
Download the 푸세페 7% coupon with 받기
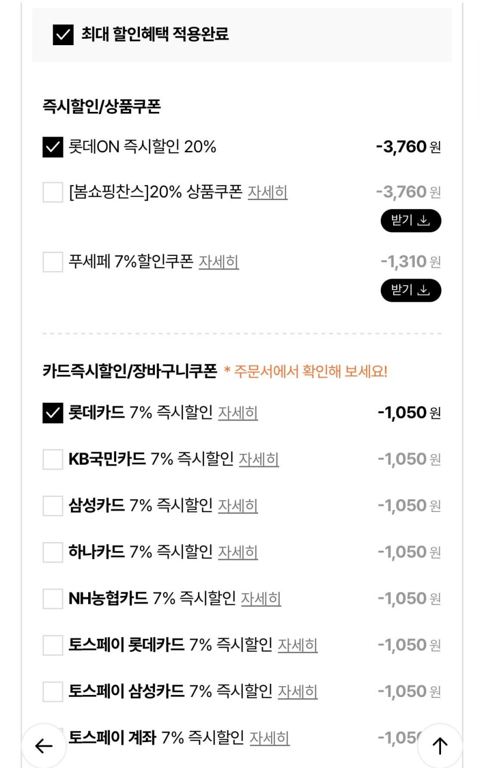coord(411,290)
